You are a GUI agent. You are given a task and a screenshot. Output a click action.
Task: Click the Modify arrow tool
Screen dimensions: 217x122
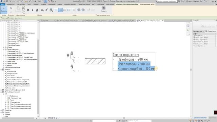(4, 10)
